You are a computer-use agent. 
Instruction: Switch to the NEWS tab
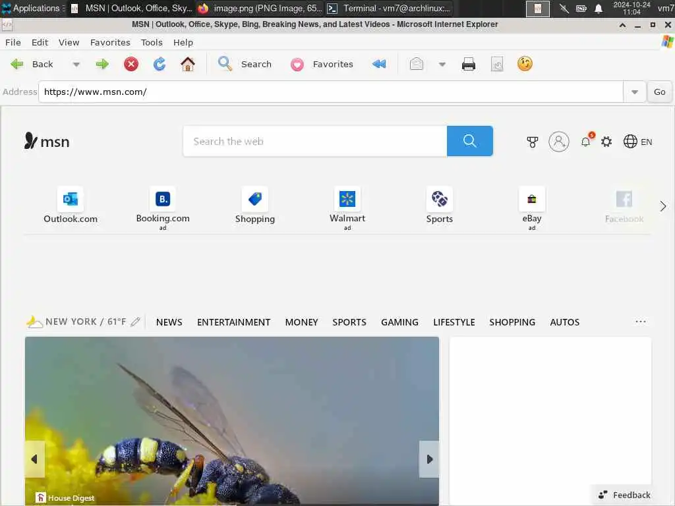pos(169,322)
